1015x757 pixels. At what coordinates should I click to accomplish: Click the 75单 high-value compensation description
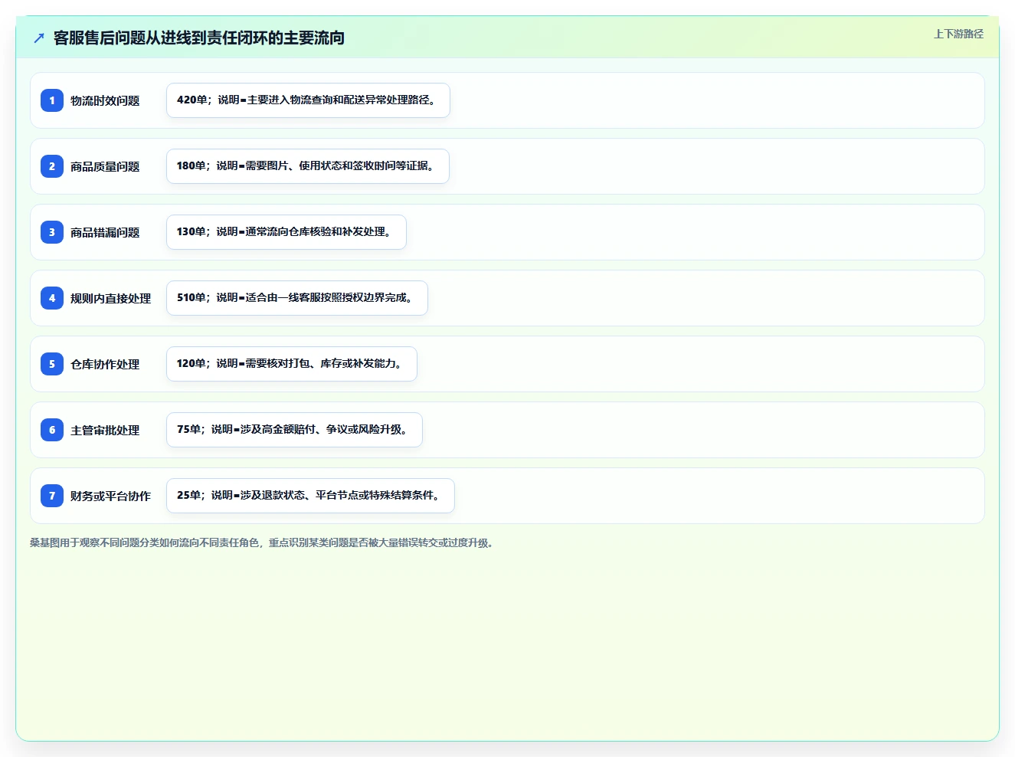(x=294, y=430)
